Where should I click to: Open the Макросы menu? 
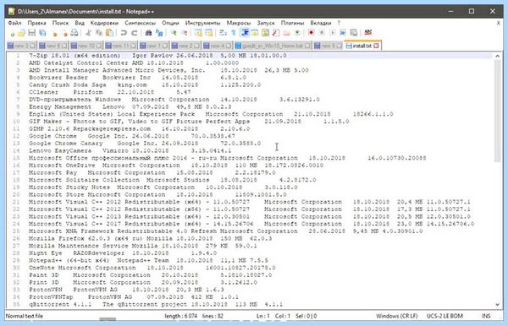pos(239,23)
